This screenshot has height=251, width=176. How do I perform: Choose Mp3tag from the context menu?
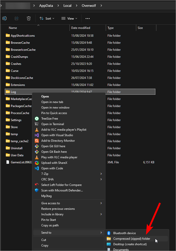pyautogui.click(x=46, y=196)
